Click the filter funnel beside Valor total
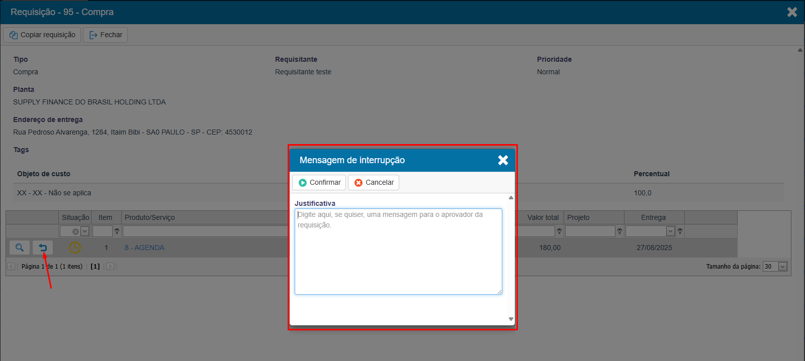805x361 pixels. pyautogui.click(x=559, y=231)
